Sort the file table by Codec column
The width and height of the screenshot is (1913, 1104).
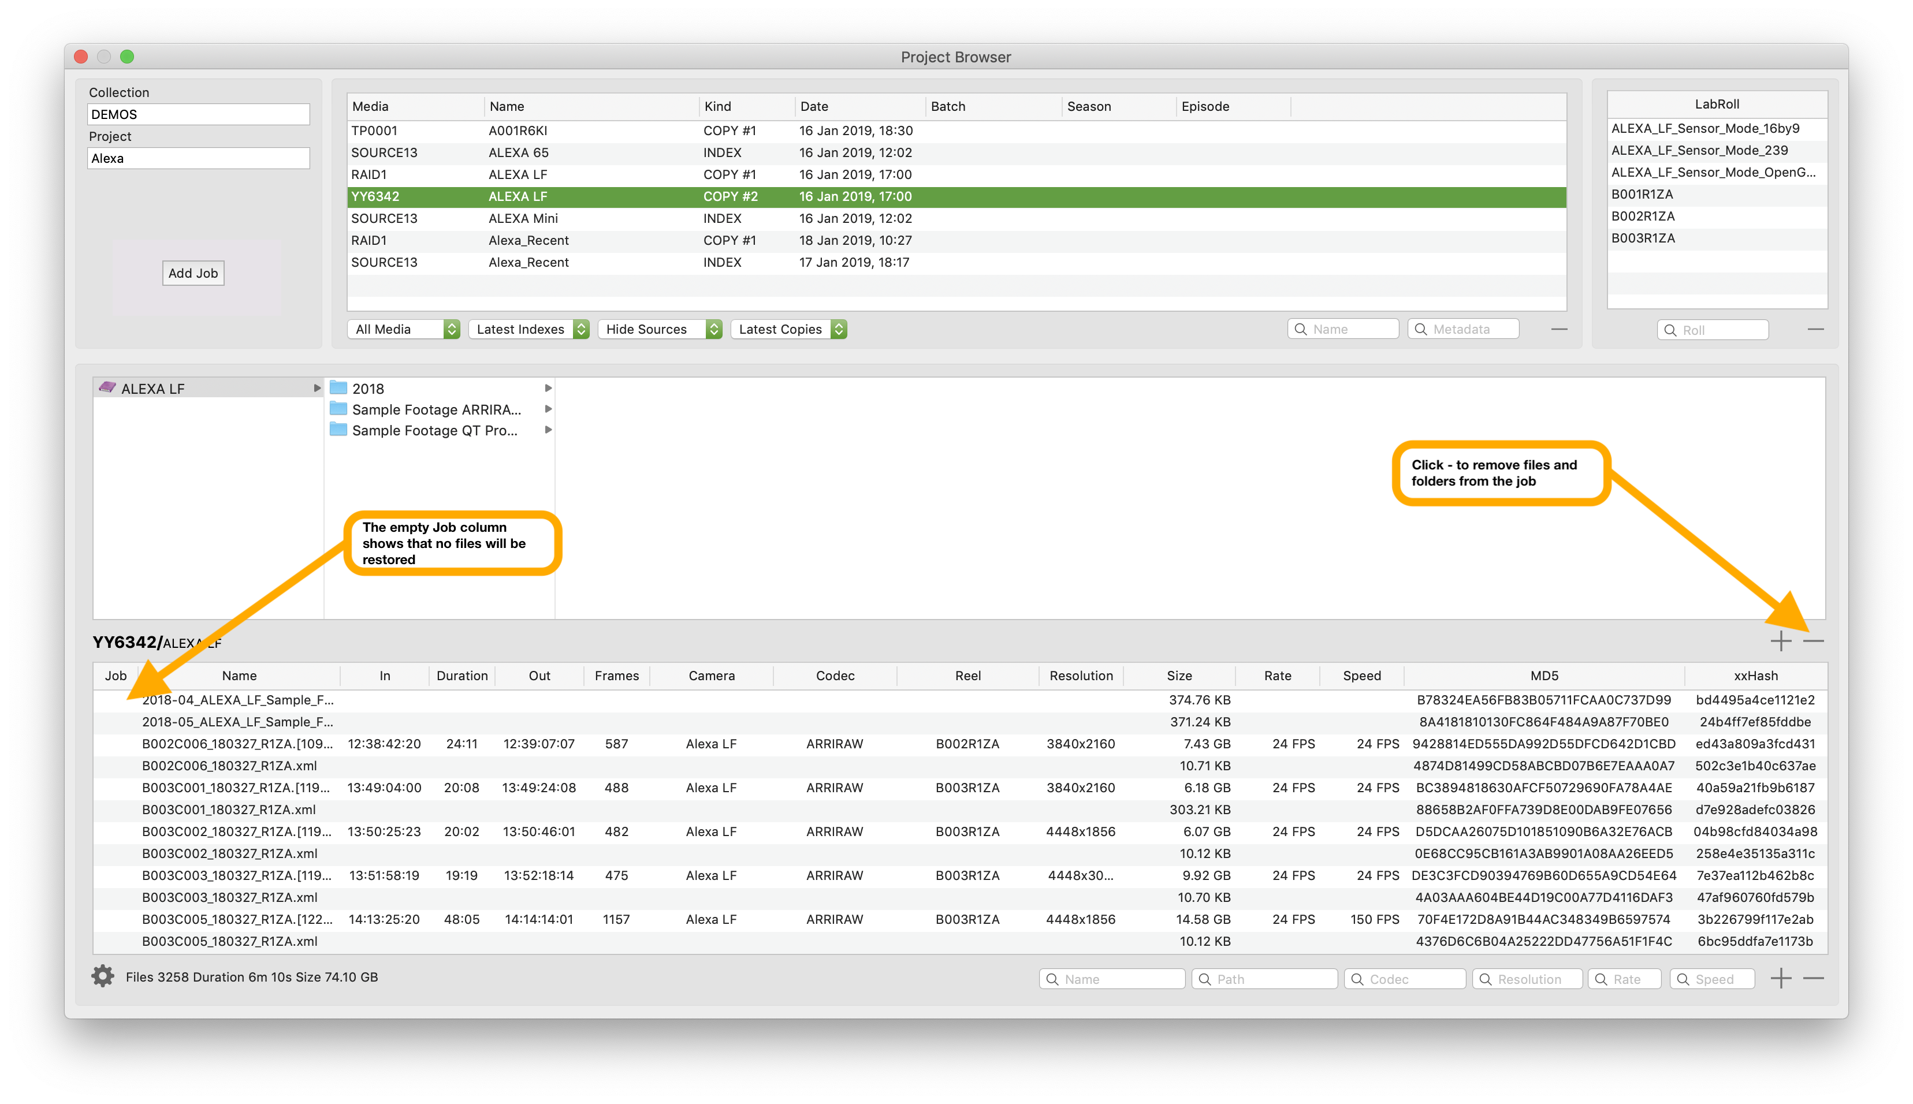point(835,676)
